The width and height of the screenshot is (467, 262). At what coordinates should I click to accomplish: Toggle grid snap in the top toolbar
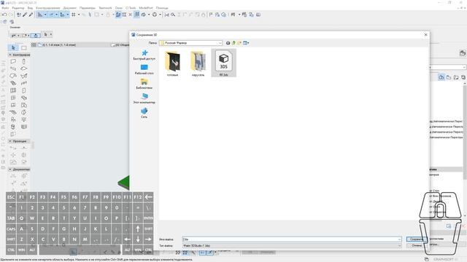[74, 15]
